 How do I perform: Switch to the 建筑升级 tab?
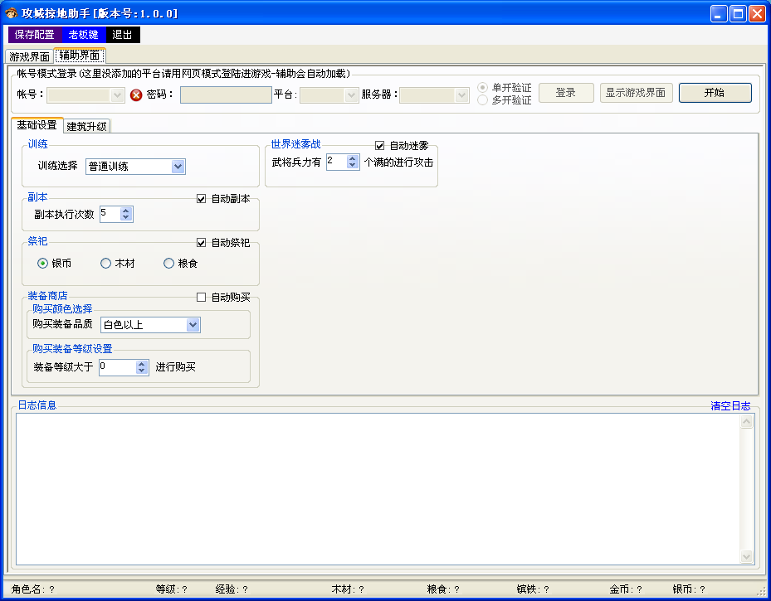[x=87, y=126]
